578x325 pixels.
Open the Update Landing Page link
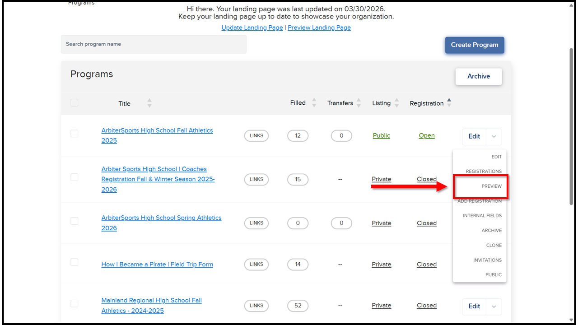pos(252,28)
